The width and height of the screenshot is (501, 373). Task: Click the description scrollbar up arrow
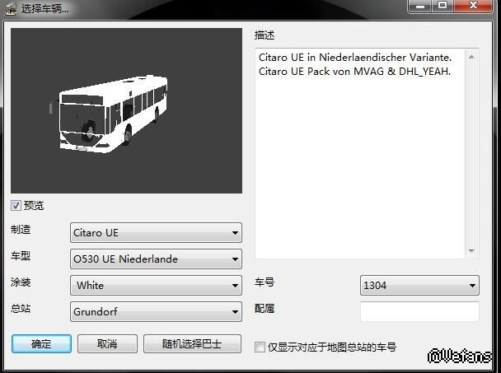[x=471, y=57]
